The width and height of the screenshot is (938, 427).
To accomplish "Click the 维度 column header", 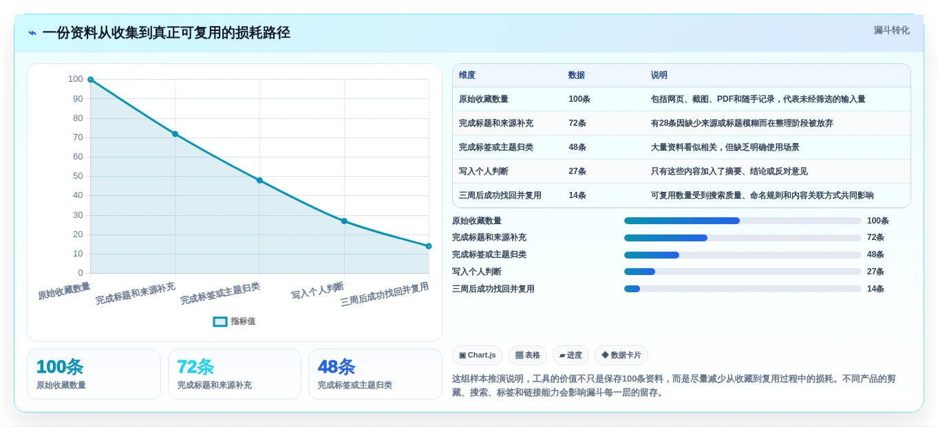I will (x=467, y=75).
